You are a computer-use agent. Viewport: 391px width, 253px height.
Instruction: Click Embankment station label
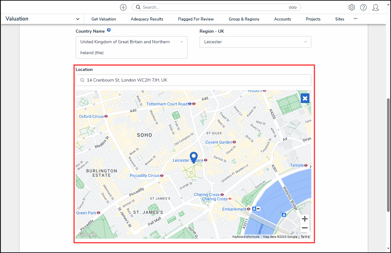234,209
